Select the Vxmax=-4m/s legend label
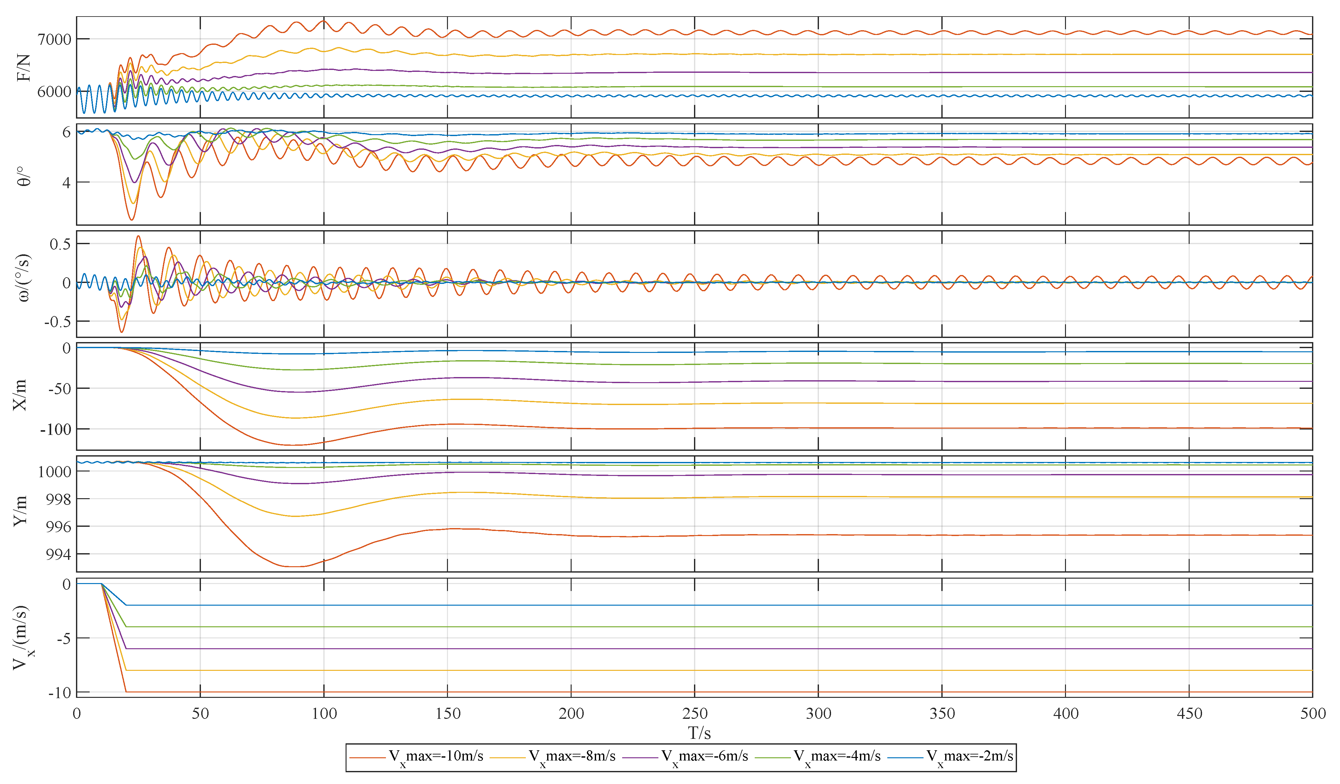 837,757
